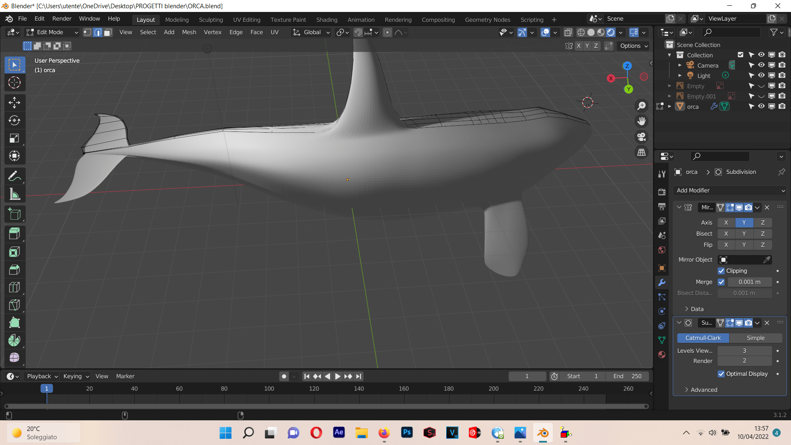Switch to face select mode
791x445 pixels.
[x=108, y=33]
